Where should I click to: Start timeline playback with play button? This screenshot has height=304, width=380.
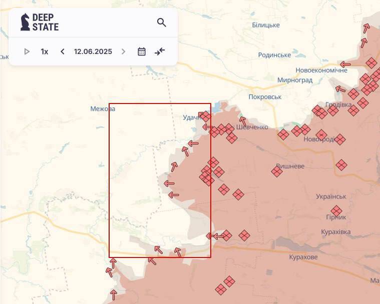pyautogui.click(x=27, y=51)
